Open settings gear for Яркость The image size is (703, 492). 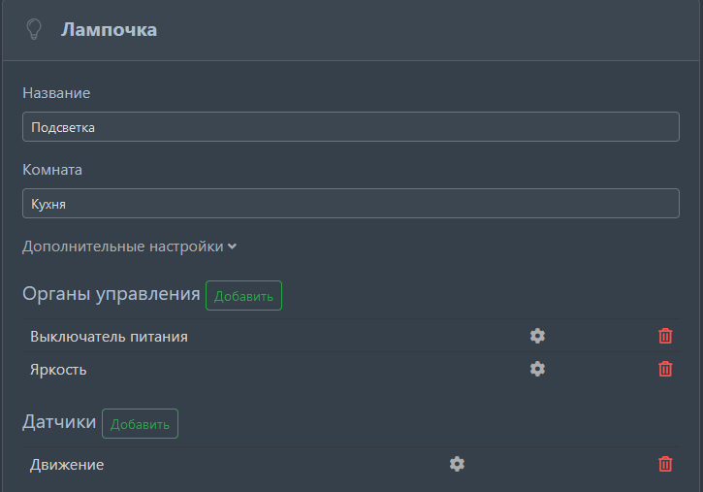point(537,369)
